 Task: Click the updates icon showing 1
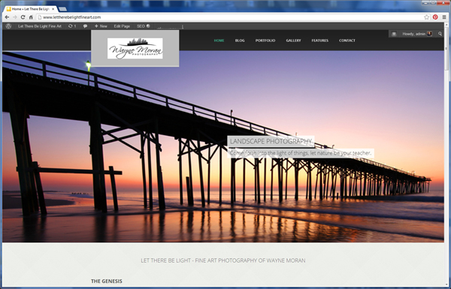[72, 26]
